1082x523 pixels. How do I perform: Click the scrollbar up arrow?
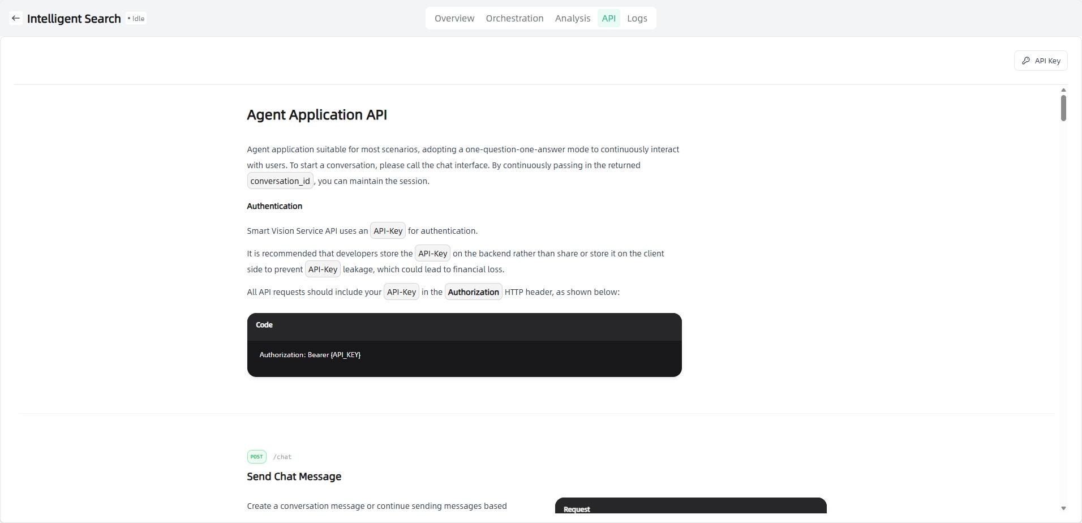pyautogui.click(x=1063, y=90)
